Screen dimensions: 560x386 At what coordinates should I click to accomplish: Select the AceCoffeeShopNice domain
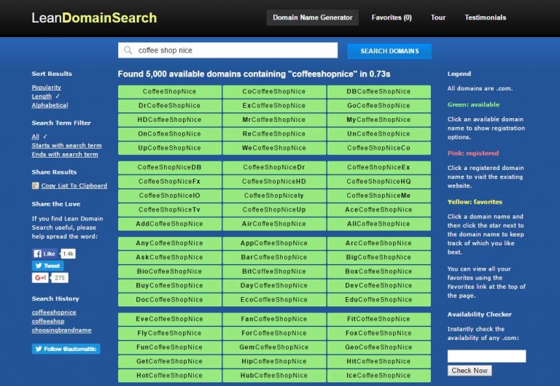(379, 210)
